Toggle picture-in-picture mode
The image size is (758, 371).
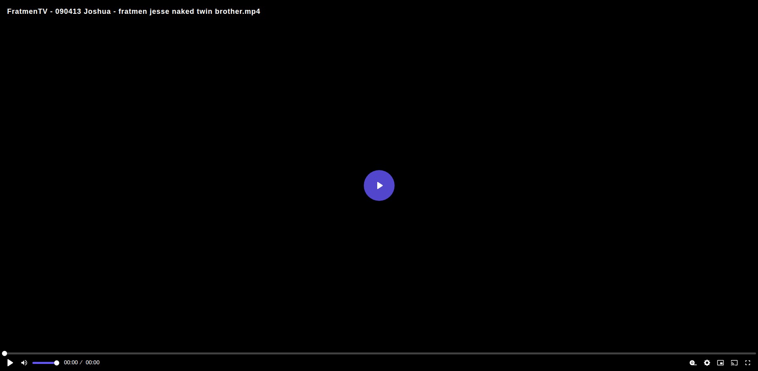click(720, 363)
